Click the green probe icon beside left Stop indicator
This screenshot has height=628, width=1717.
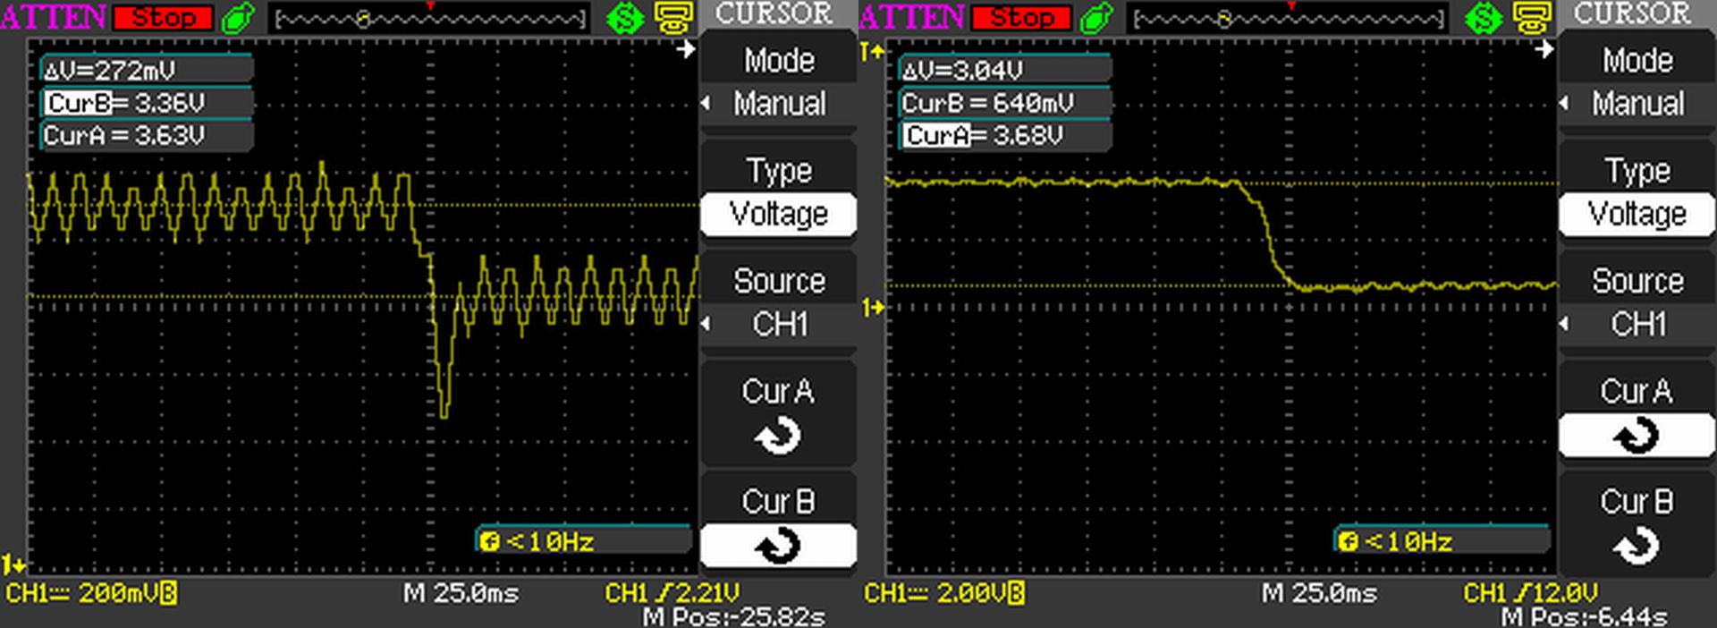click(x=238, y=18)
